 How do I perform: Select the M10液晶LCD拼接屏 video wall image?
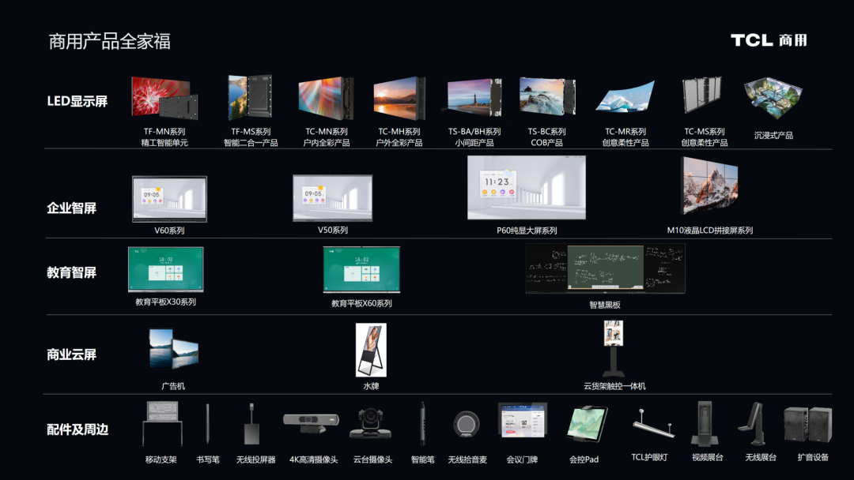point(710,186)
